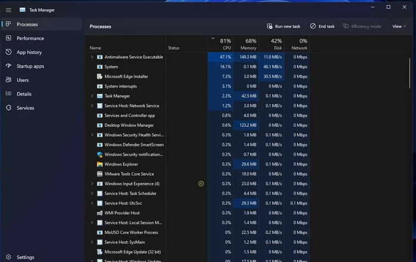Click the paused status icon for Windows Input Experience

pyautogui.click(x=201, y=184)
